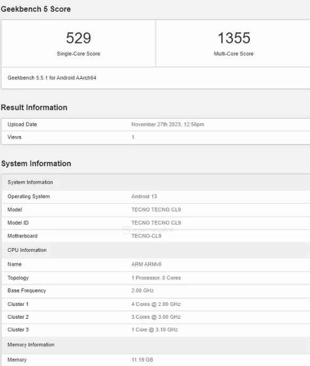
Task: Click the Multi-Core Score label
Action: tap(233, 54)
